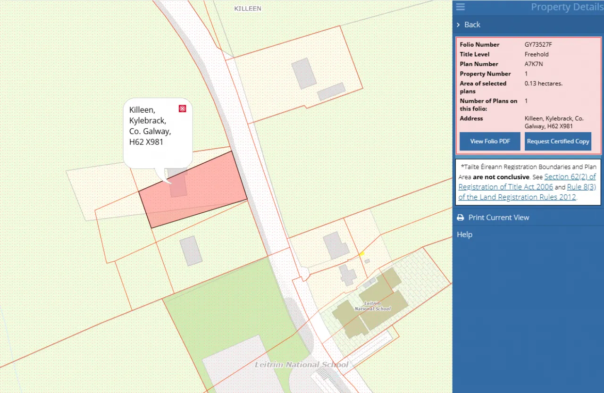Click the plan number A7K7N

(534, 64)
